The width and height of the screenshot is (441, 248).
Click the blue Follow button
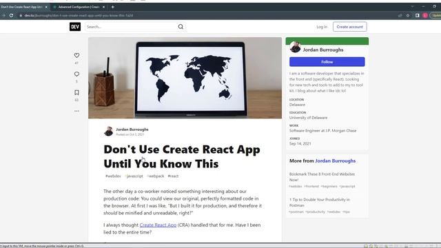(x=327, y=62)
